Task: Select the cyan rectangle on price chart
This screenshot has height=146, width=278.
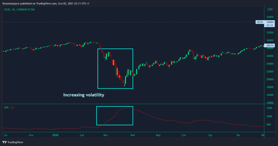Action: pyautogui.click(x=115, y=69)
